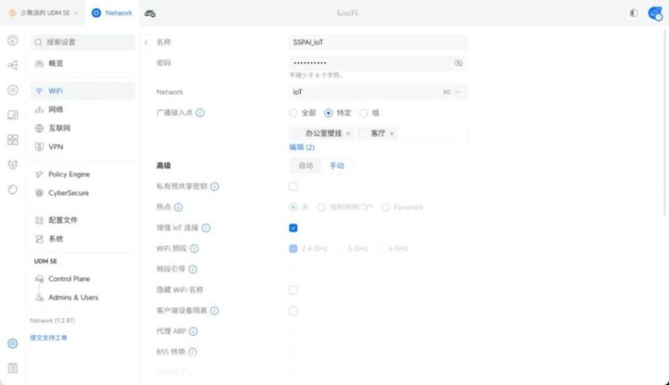This screenshot has height=385, width=669.
Task: Open the settings gear in left rail
Action: (x=13, y=343)
